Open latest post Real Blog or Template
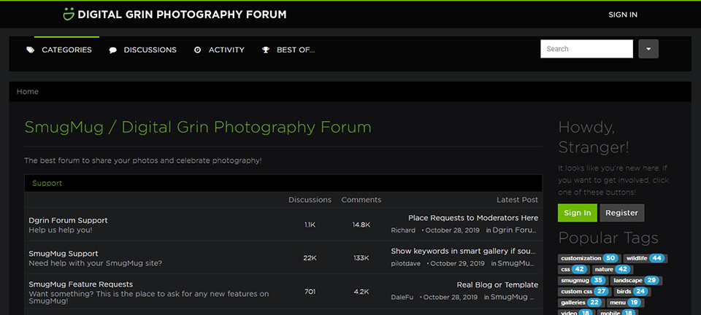Viewport: 701px width, 315px height. pos(497,284)
